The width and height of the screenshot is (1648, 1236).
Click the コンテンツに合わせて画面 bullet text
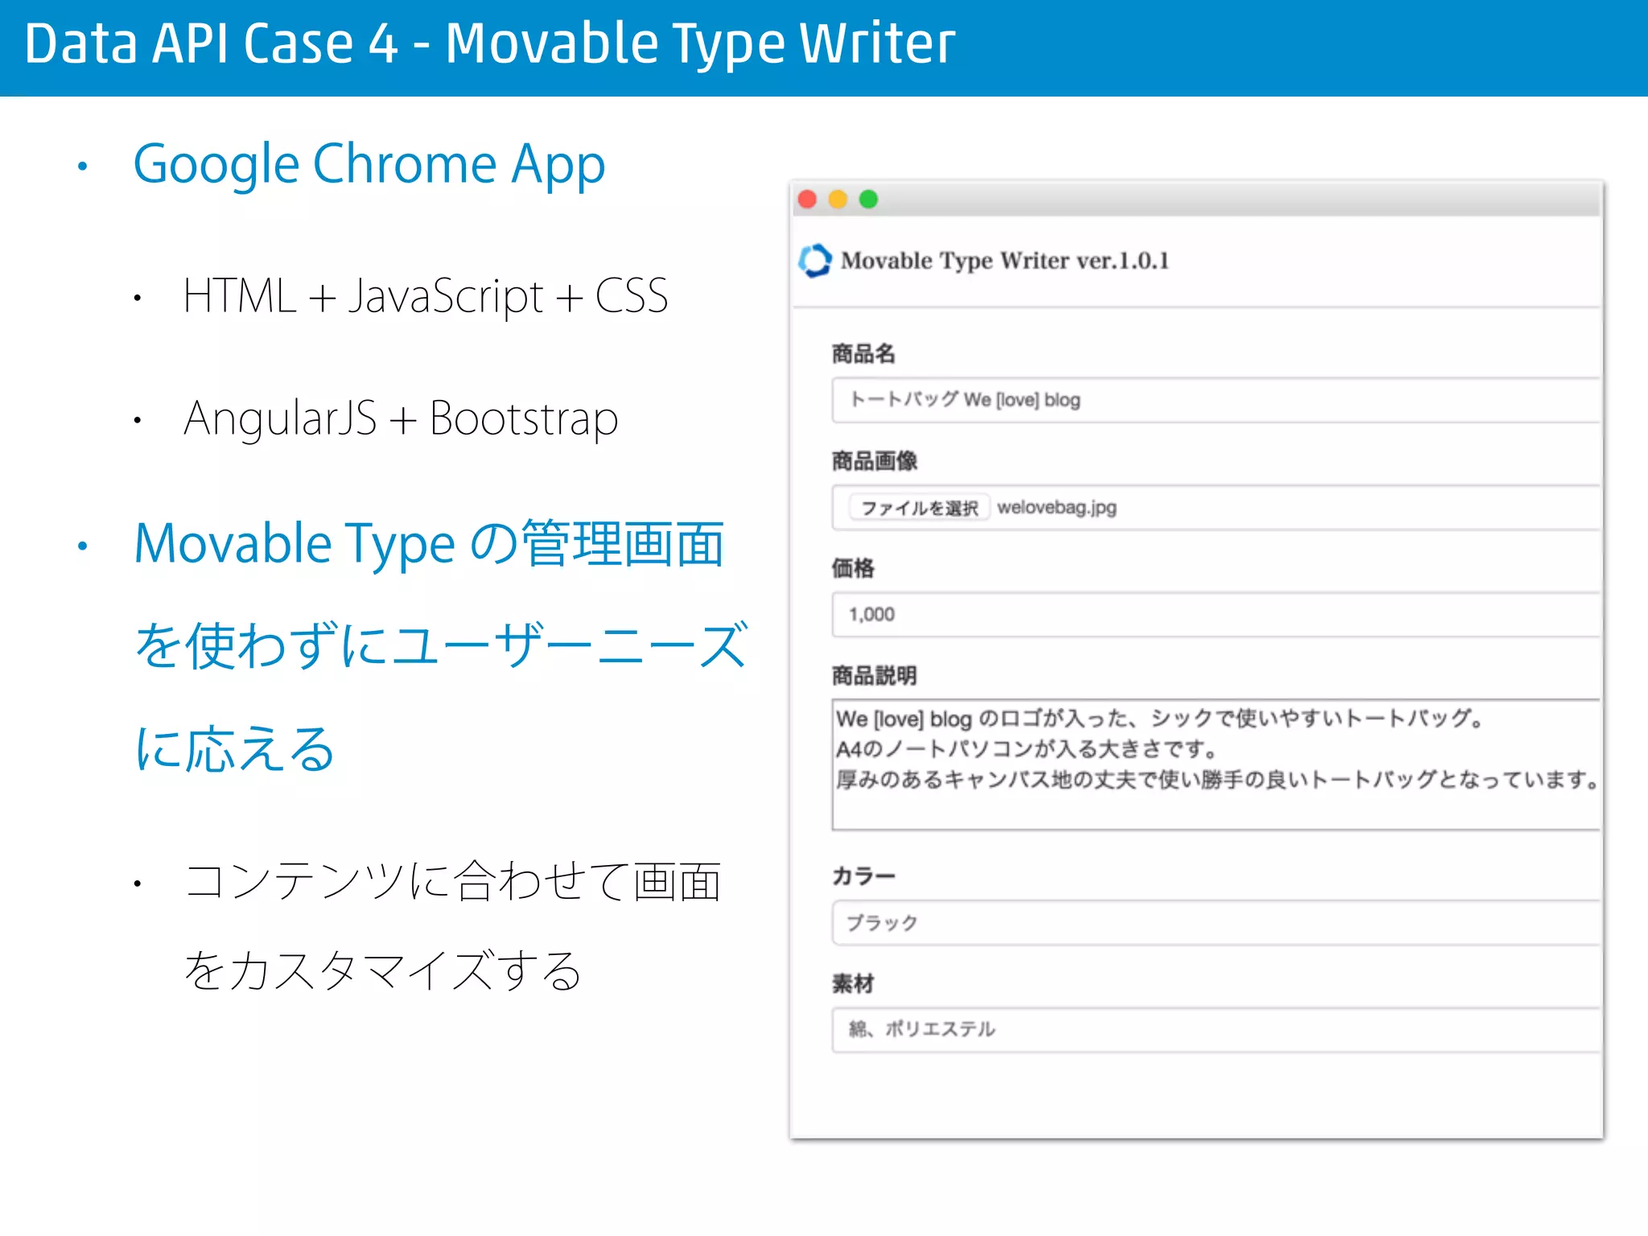click(x=452, y=881)
